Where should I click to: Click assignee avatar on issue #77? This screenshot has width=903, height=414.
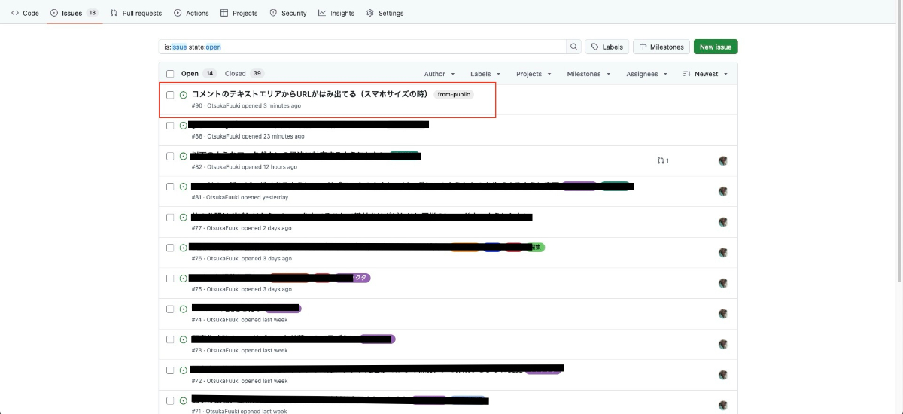[723, 222]
